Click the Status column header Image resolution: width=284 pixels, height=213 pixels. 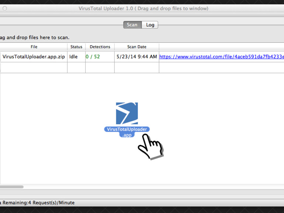point(76,47)
